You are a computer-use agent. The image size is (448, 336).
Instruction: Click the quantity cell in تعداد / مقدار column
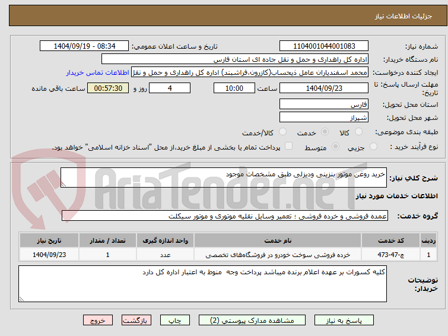(x=107, y=255)
